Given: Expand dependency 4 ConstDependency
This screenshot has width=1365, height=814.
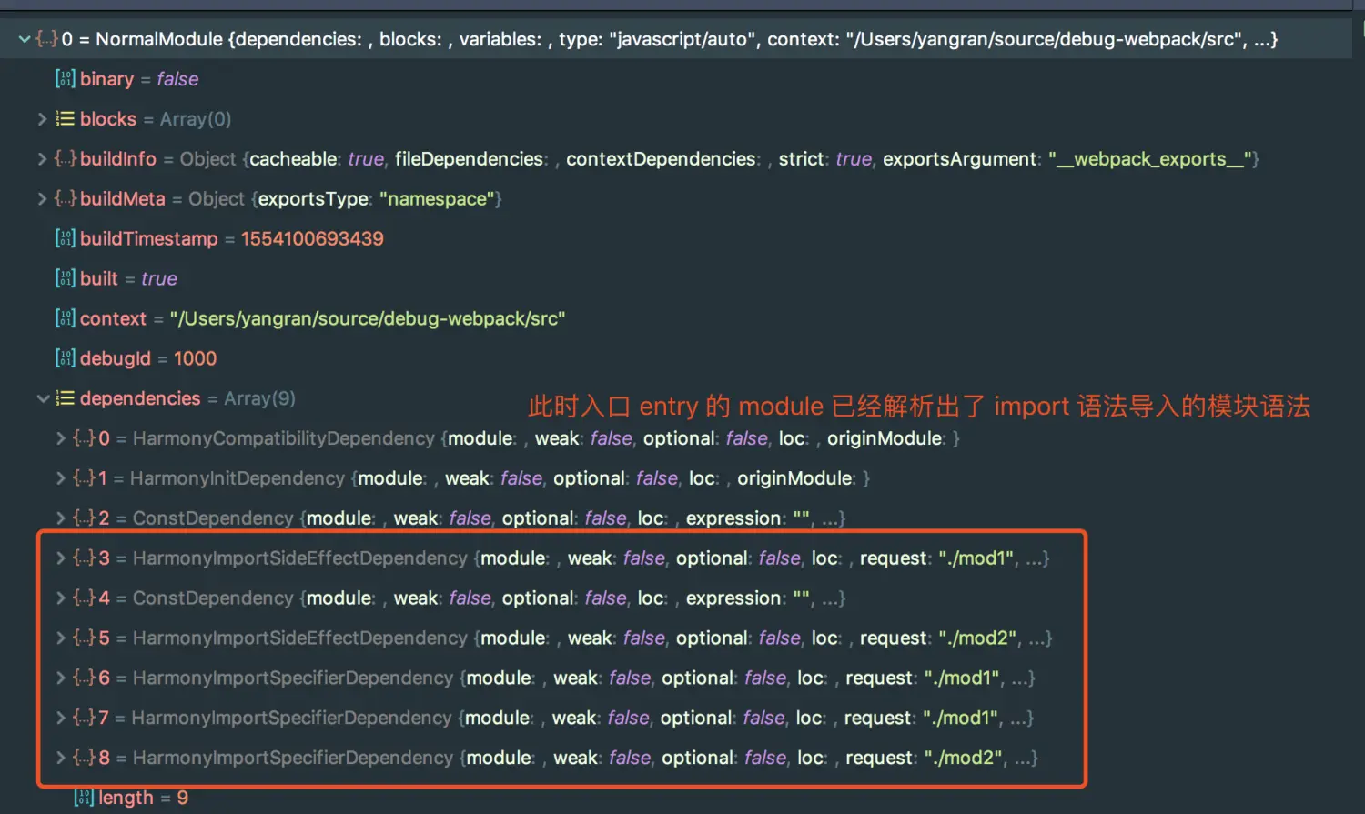Looking at the screenshot, I should pyautogui.click(x=60, y=598).
